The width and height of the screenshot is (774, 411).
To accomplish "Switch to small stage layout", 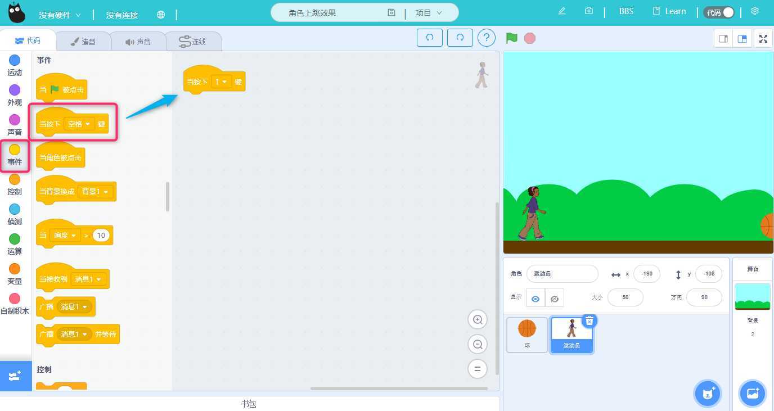I will click(x=723, y=39).
